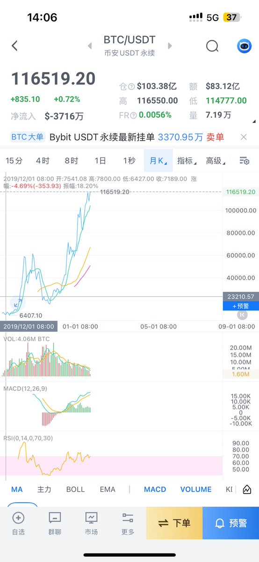Expand the 高级 advanced dropdown
The image size is (259, 562).
coord(216,161)
